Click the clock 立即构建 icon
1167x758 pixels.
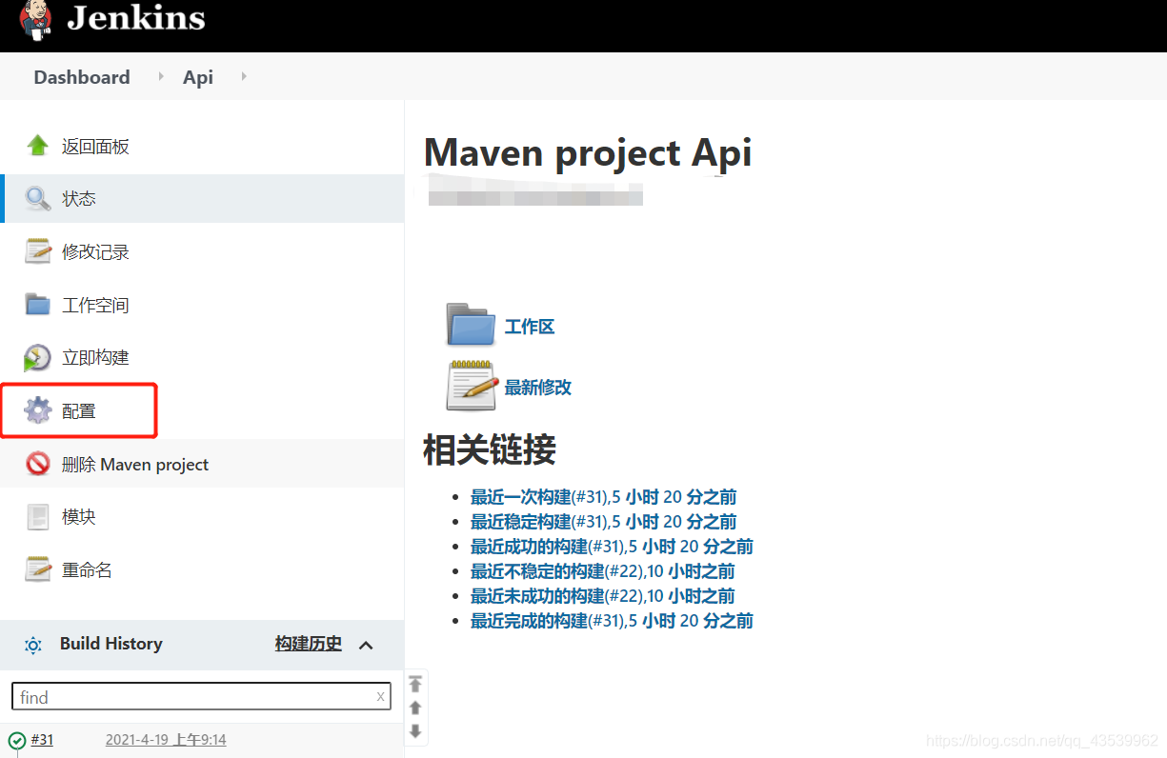point(37,358)
